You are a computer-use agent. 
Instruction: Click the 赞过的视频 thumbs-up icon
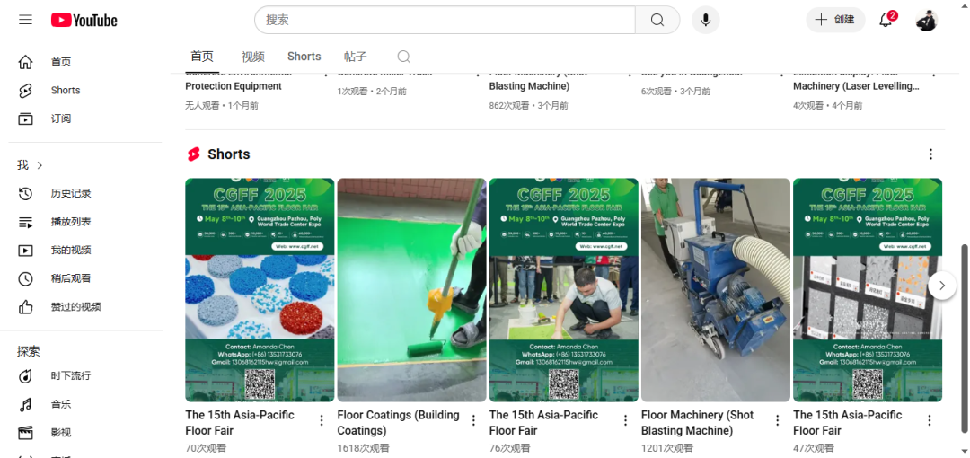[25, 307]
